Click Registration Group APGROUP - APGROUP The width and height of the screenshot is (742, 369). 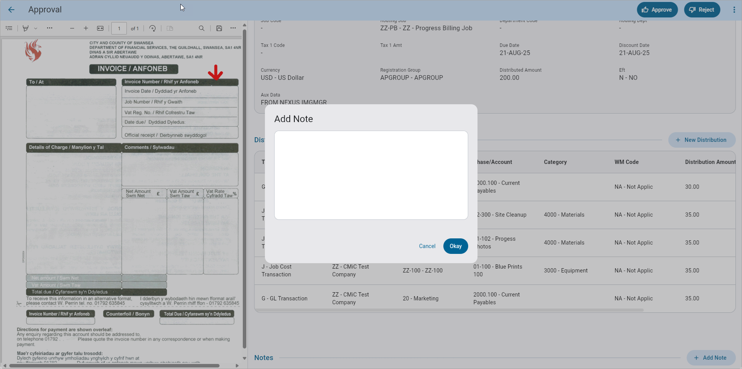pyautogui.click(x=411, y=78)
